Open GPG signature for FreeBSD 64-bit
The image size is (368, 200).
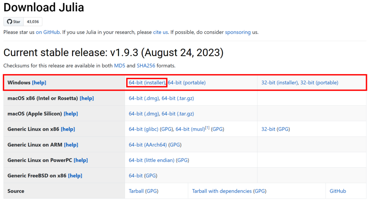pyautogui.click(x=151, y=176)
